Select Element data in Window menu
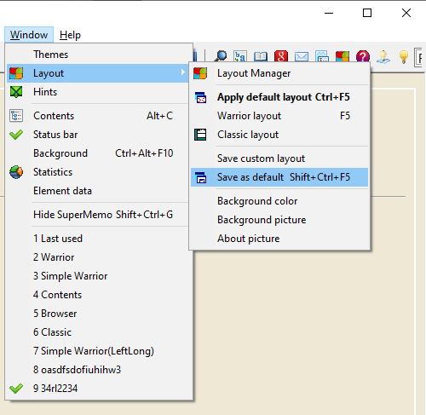Viewport: 426px width, 415px height. (x=98, y=191)
